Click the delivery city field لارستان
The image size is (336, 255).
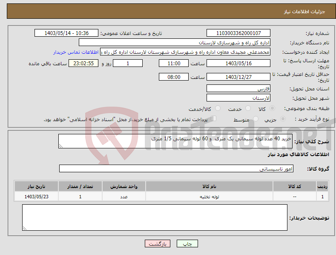[x=238, y=98]
